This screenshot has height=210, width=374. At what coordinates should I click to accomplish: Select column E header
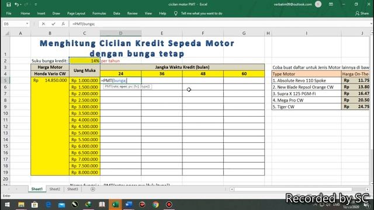[162, 33]
